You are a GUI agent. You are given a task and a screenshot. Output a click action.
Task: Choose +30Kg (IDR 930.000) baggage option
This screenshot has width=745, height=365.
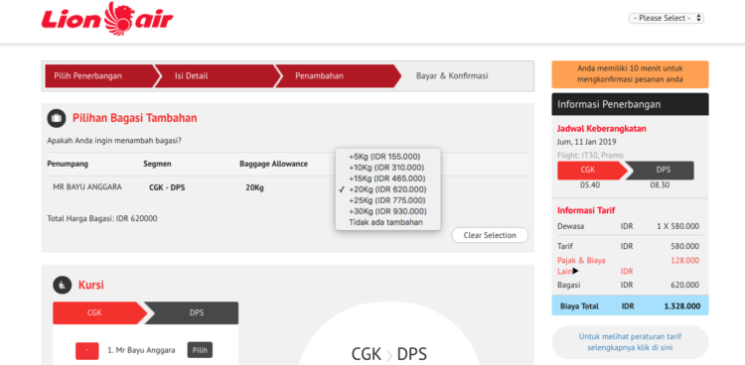point(387,210)
